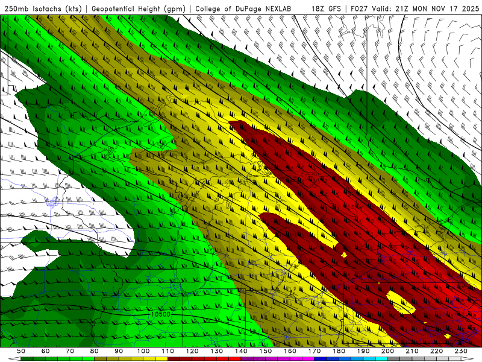Click the 60 label on the color scale
482x362 pixels.
point(45,351)
